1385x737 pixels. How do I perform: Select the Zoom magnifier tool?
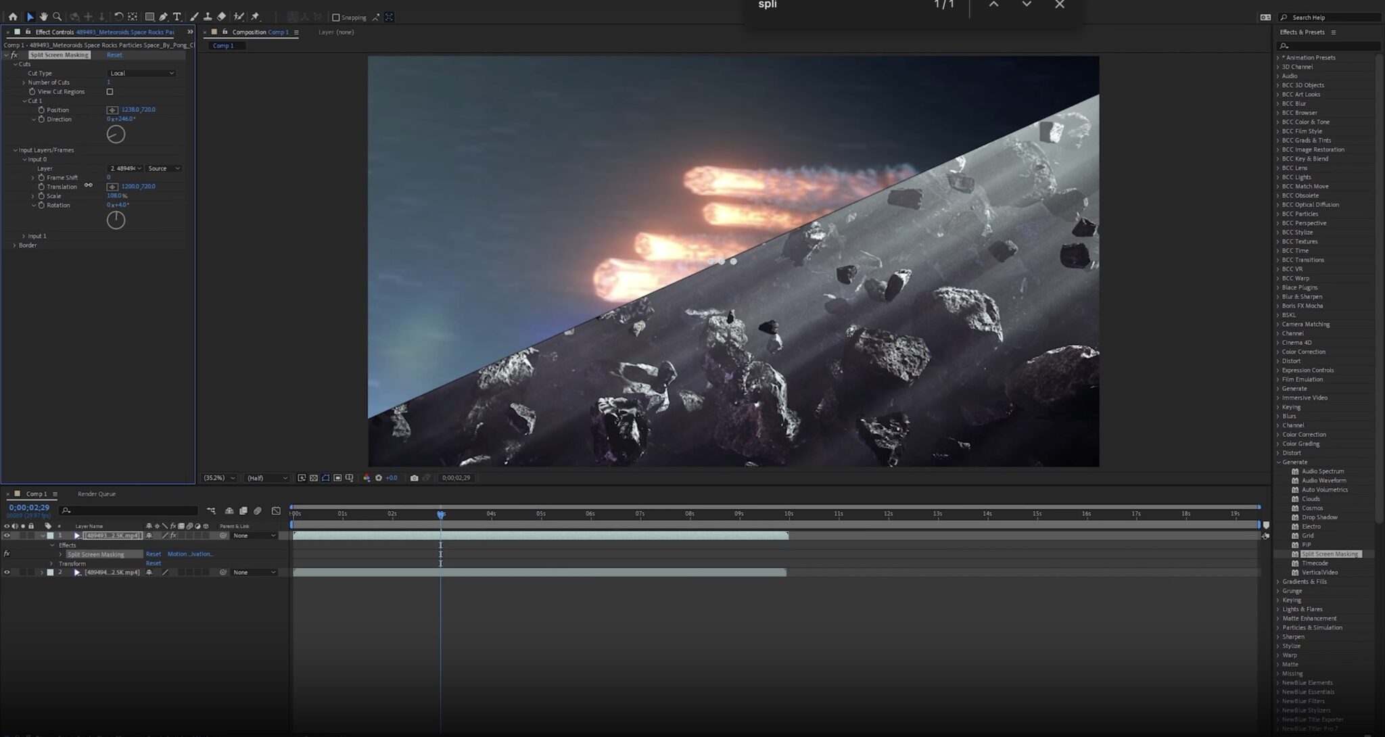pyautogui.click(x=57, y=17)
